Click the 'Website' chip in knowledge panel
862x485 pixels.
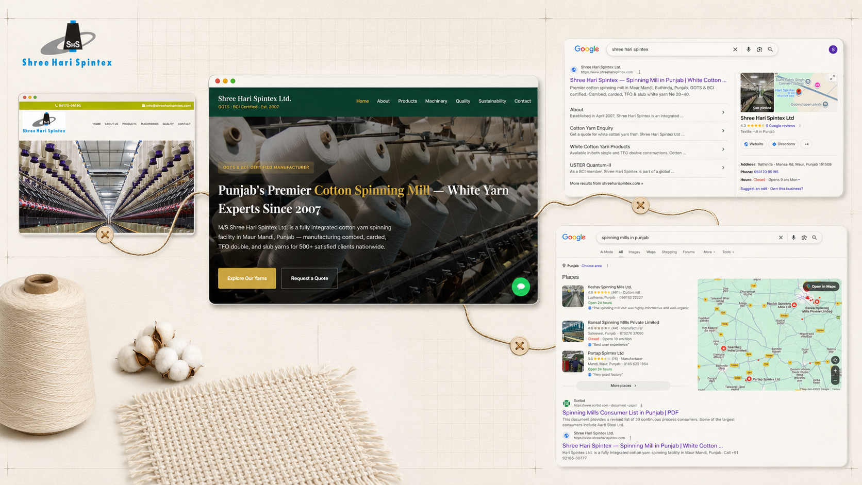(x=754, y=144)
